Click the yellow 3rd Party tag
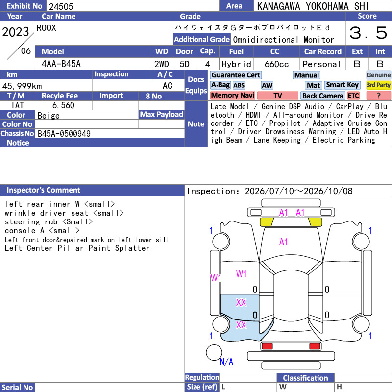392x392 pixels. click(378, 85)
